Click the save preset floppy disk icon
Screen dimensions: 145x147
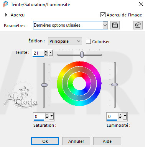coord(115,25)
